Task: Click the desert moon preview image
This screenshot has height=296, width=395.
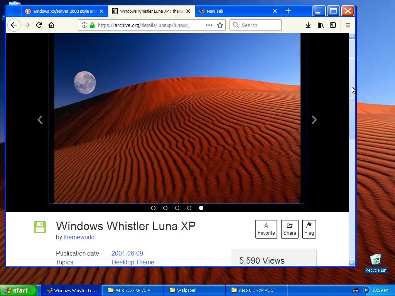Action: 177,118
